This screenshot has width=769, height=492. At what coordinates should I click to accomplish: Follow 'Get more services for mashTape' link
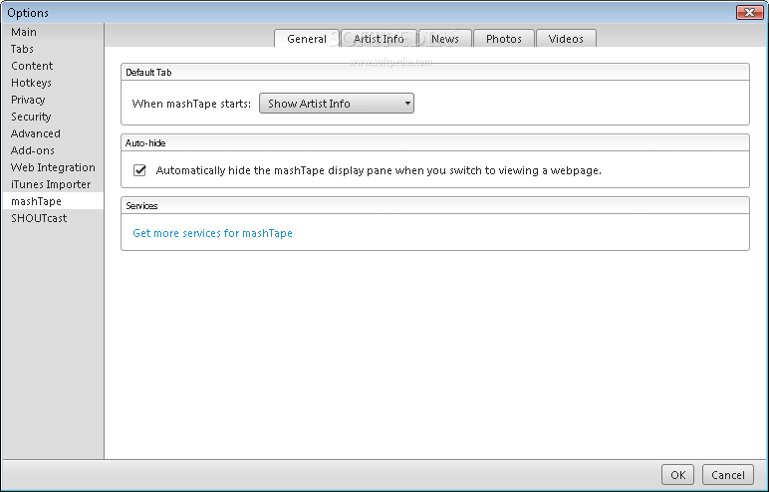(x=212, y=233)
